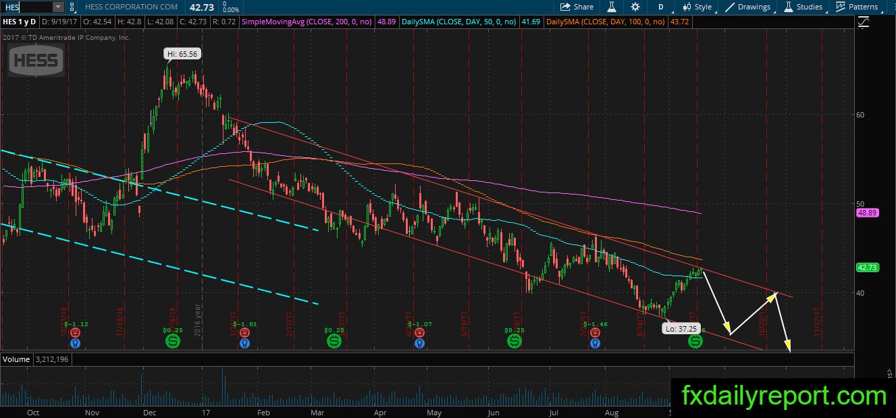Click earnings phone icon labeled $-1.12
Screen dimensions: 896x418
click(75, 333)
